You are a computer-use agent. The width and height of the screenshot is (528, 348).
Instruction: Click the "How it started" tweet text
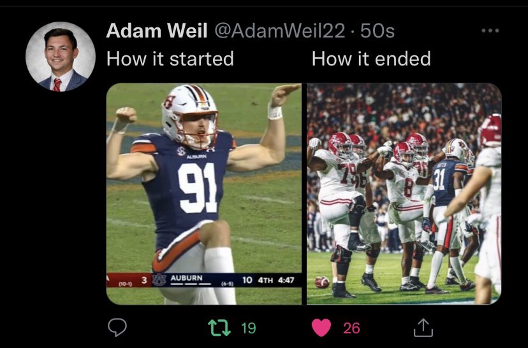[x=170, y=59]
